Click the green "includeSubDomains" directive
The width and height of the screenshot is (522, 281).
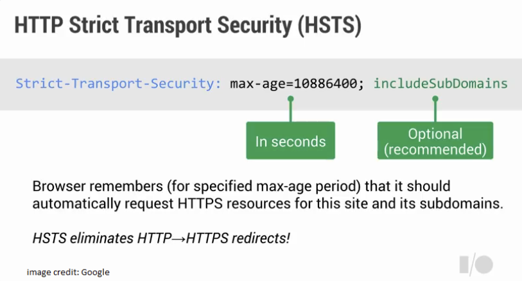pyautogui.click(x=440, y=84)
